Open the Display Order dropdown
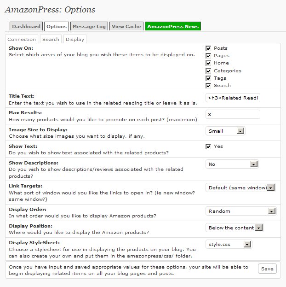The height and width of the screenshot is (287, 286). pos(241,211)
